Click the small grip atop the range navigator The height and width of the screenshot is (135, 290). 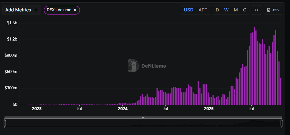pyautogui.click(x=143, y=117)
